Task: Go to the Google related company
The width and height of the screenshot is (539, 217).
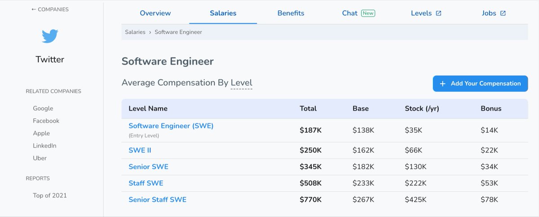Action: pos(43,108)
